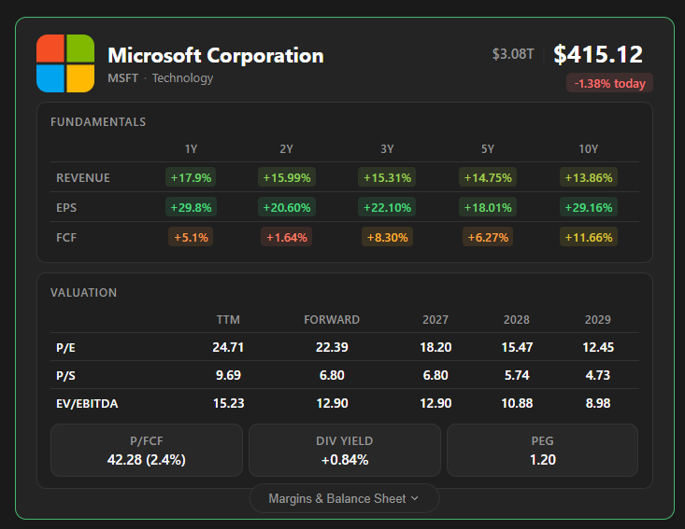Screen dimensions: 685x529
Task: Click 2027 P/E value 18.20
Action: tap(435, 347)
